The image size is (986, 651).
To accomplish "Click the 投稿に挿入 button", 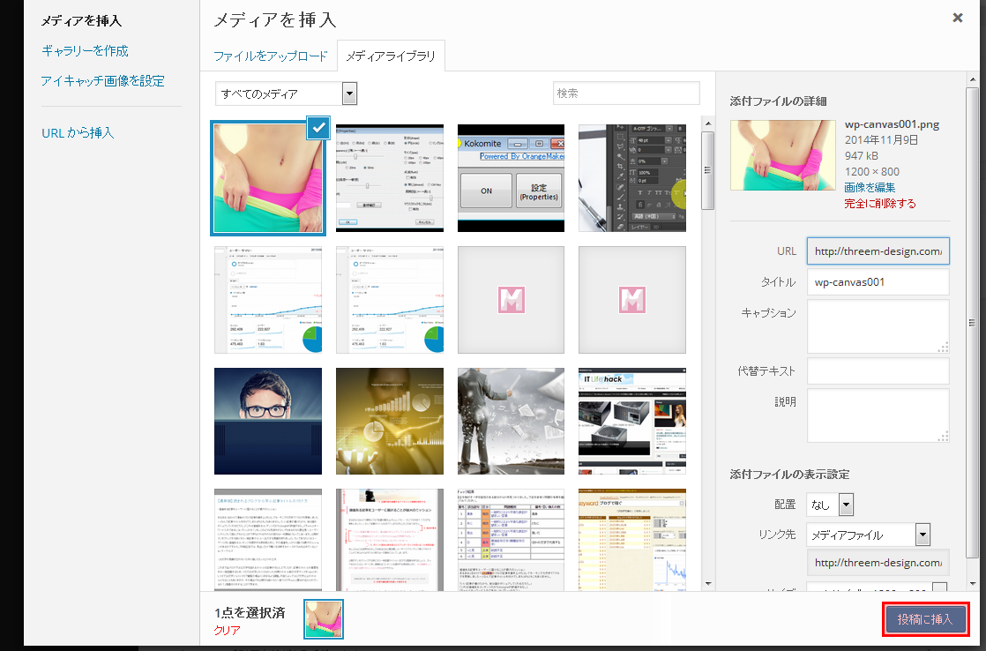I will 925,619.
